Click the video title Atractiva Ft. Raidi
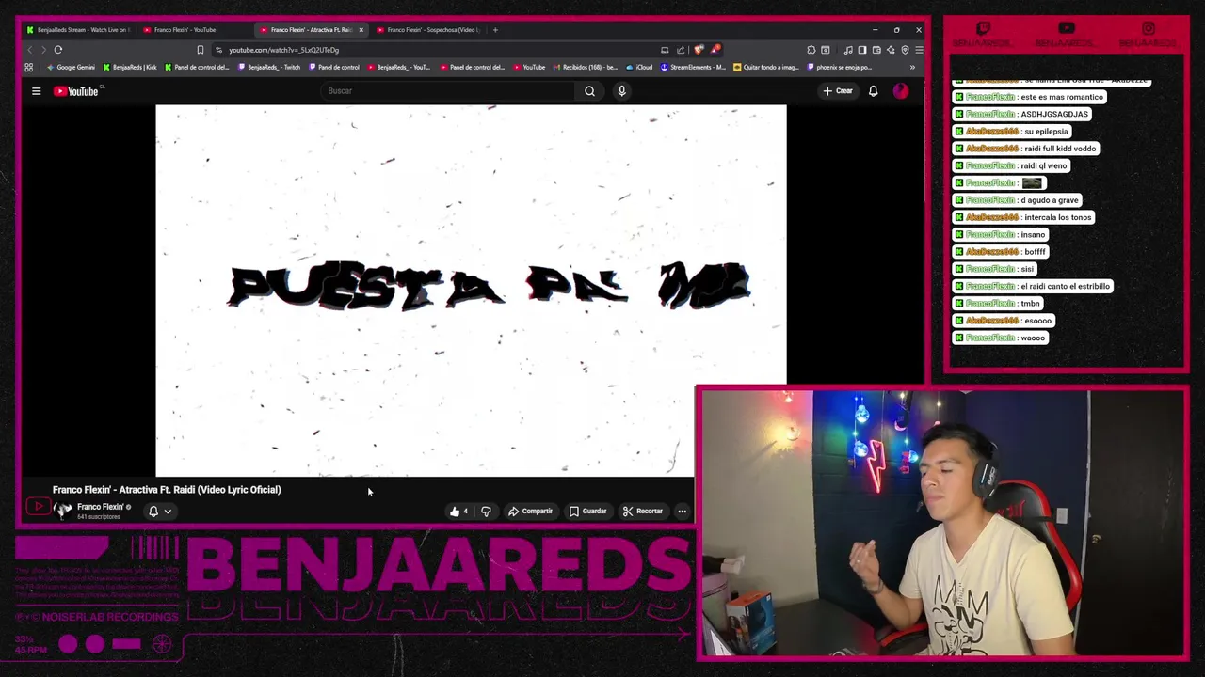This screenshot has height=677, width=1205. [x=167, y=490]
